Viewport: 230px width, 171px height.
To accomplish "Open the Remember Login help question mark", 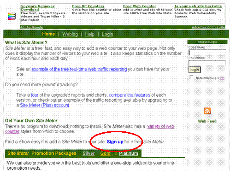I will [x=222, y=78].
